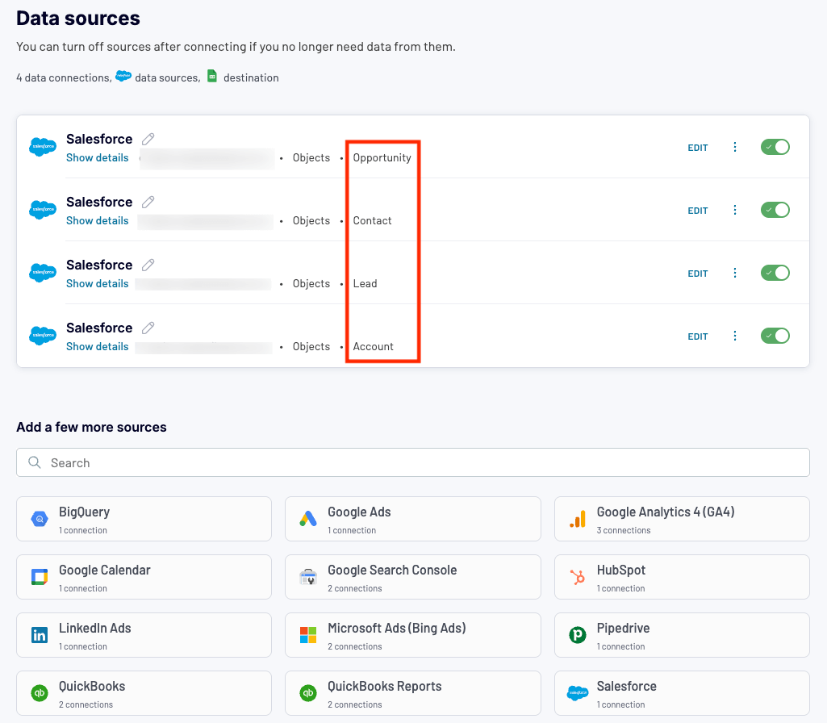The width and height of the screenshot is (827, 723).
Task: Click the QuickBooks Reports icon
Action: pos(308,693)
